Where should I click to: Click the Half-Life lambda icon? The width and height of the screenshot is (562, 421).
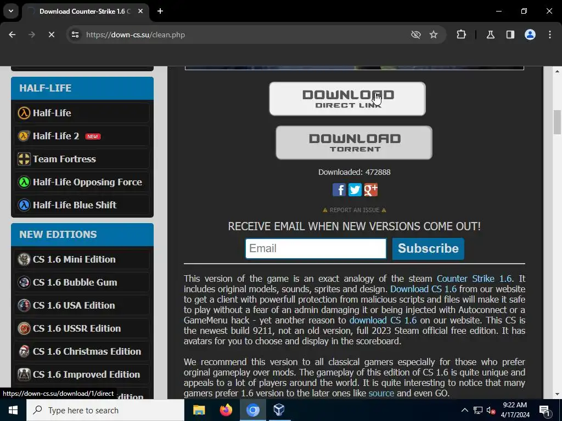pos(24,113)
